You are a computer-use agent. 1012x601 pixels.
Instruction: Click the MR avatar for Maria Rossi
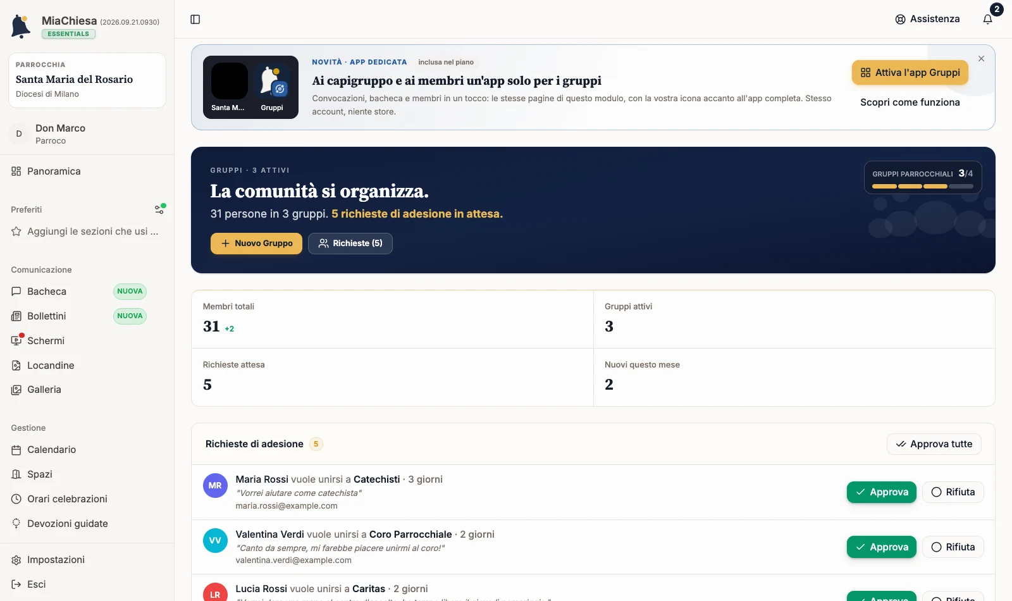pos(215,486)
